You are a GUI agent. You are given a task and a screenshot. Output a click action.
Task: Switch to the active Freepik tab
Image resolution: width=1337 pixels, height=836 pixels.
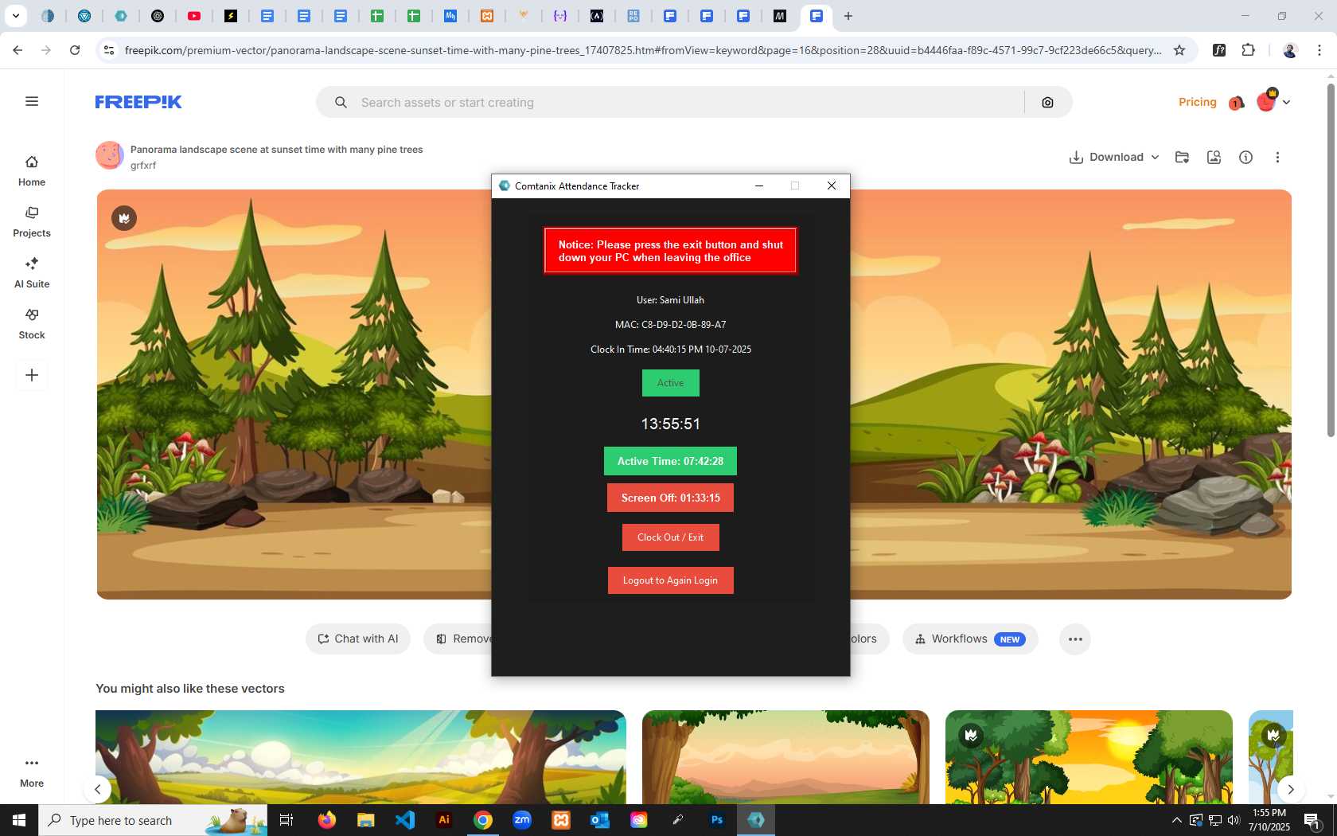point(816,16)
